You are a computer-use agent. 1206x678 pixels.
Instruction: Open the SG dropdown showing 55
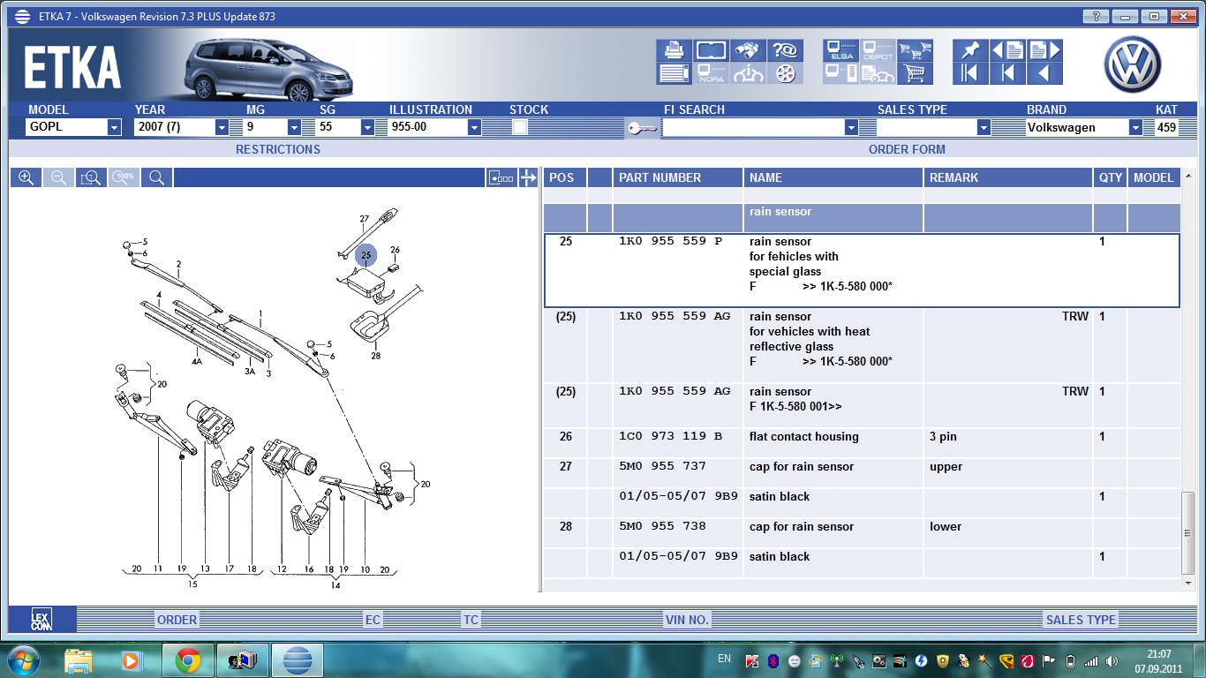pos(366,127)
